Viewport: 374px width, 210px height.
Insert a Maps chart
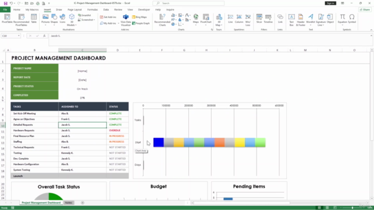click(x=196, y=19)
